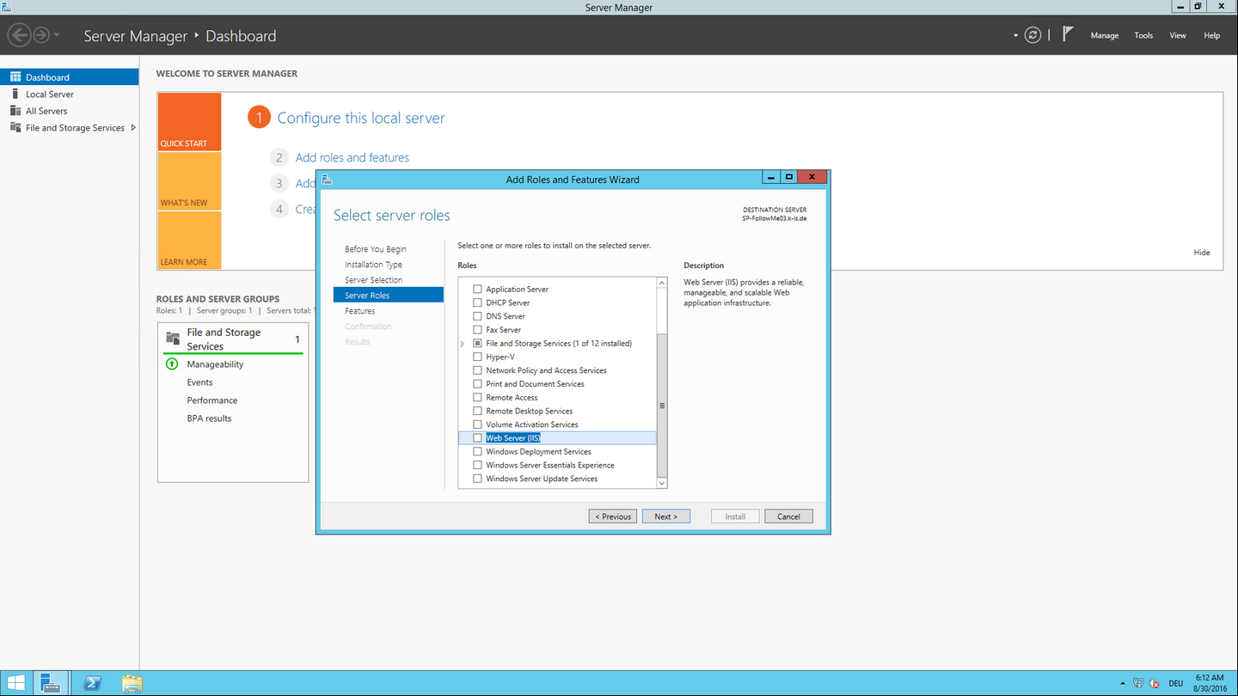Cancel the Add Roles and Features Wizard
Image resolution: width=1238 pixels, height=696 pixels.
pyautogui.click(x=788, y=516)
